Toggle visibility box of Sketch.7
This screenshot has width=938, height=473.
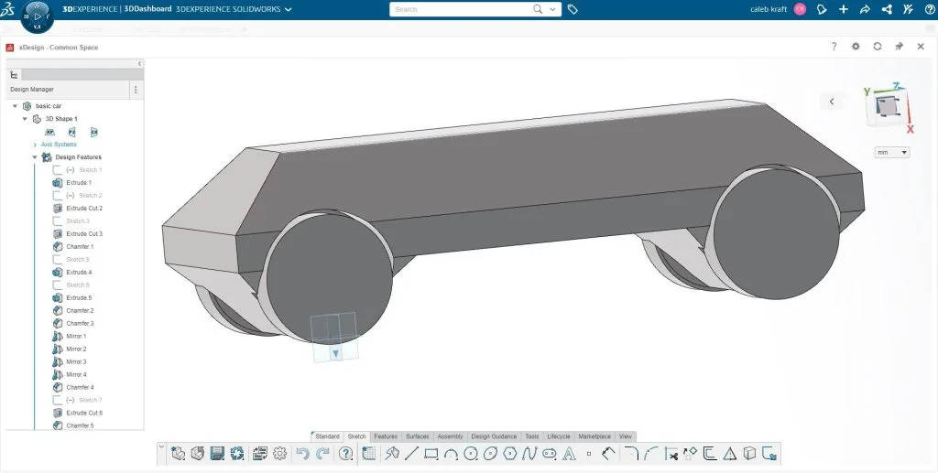tap(58, 400)
